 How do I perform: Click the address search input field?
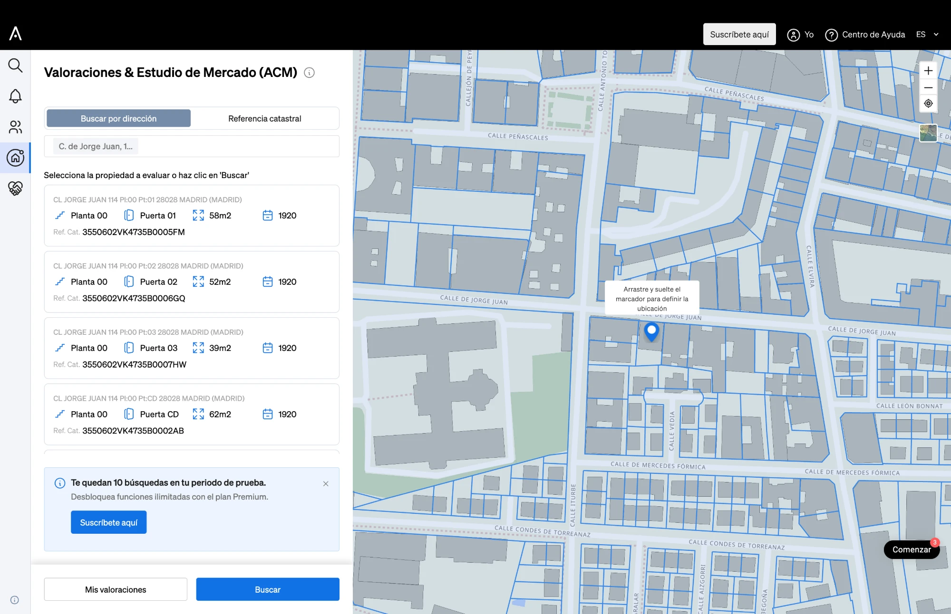192,146
